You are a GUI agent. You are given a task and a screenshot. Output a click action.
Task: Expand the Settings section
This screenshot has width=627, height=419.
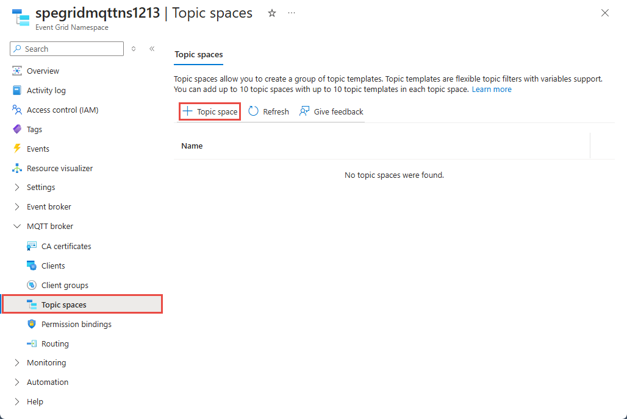(40, 188)
